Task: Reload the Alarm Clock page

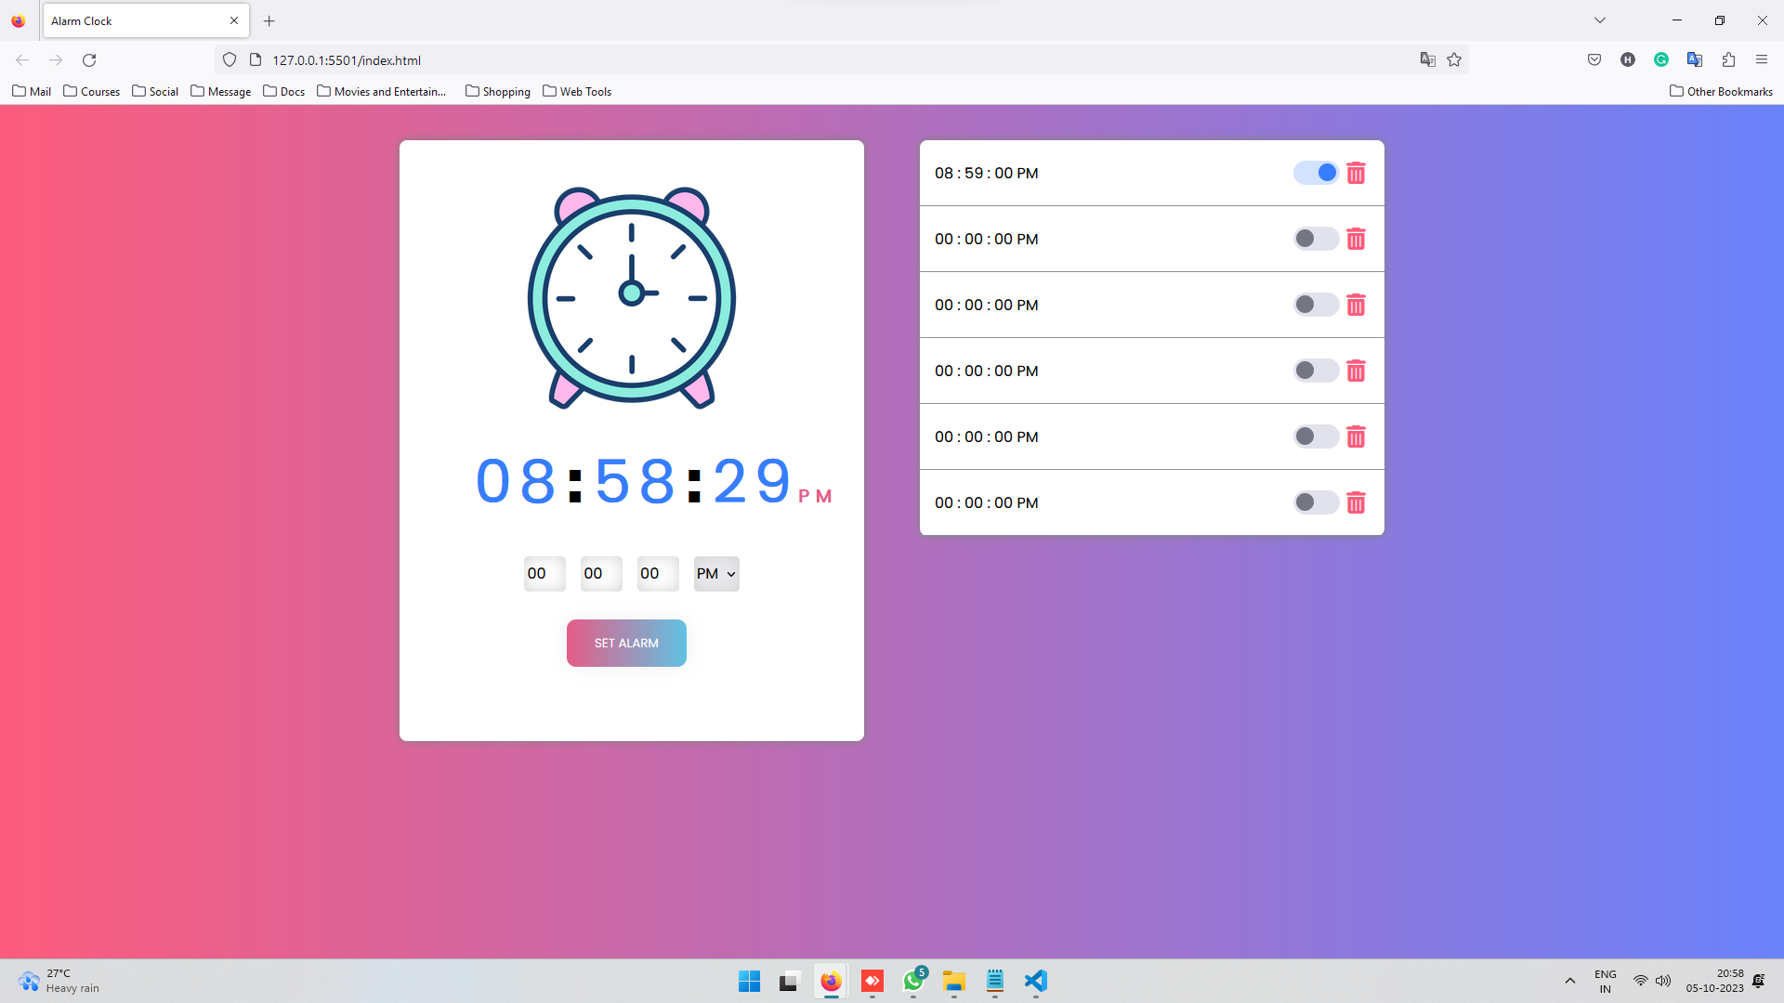Action: 89,60
